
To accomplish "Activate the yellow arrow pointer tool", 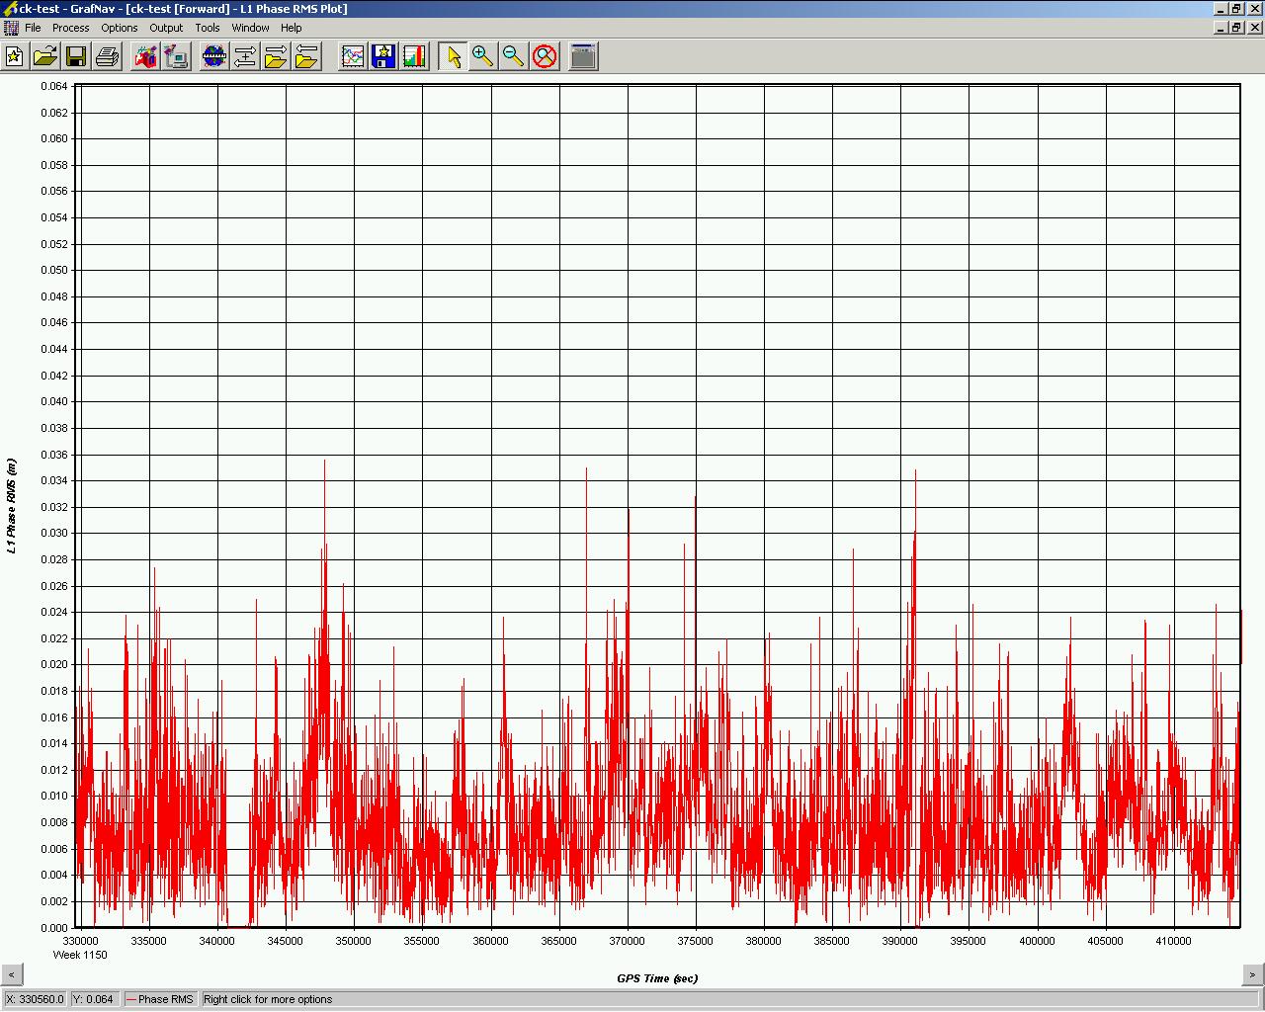I will click(454, 56).
